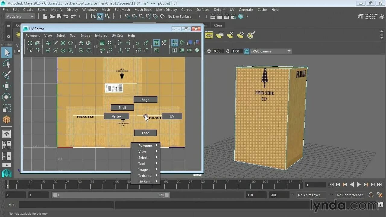Click the Rotate UVs counterclockwise icon

[x=81, y=51]
